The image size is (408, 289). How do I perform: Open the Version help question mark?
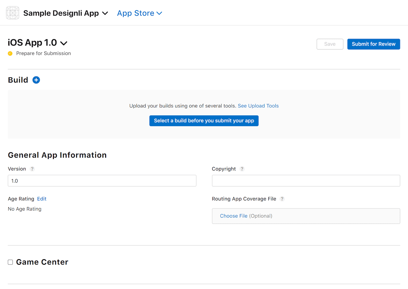tap(32, 169)
